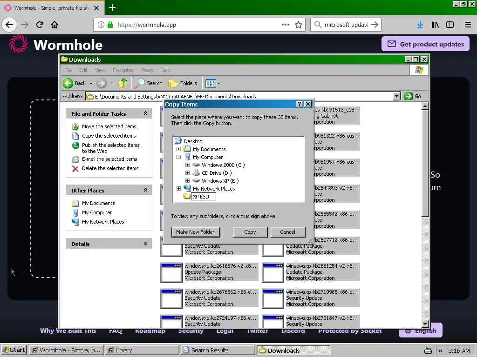
Task: Expand My Network Places tree node
Action: pos(178,189)
